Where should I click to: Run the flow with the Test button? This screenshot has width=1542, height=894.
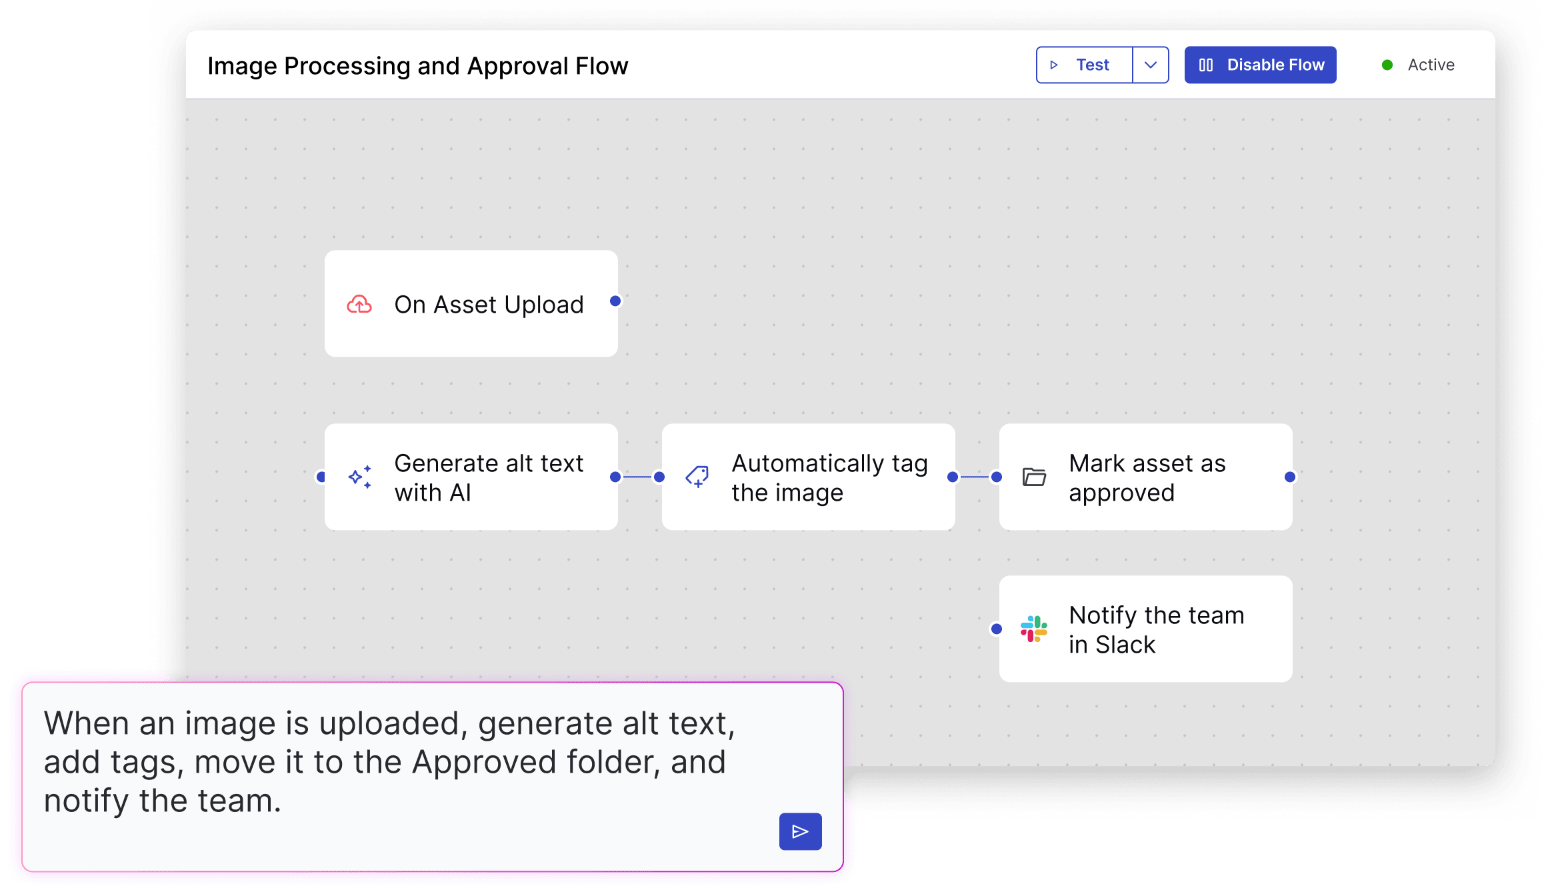point(1092,65)
